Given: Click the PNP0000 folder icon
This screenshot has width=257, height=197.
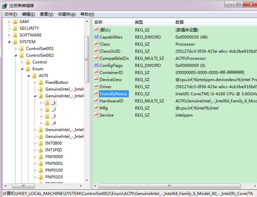Looking at the screenshot, I should 41,157.
